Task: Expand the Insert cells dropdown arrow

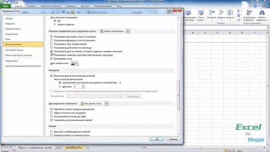Action: [x=212, y=20]
